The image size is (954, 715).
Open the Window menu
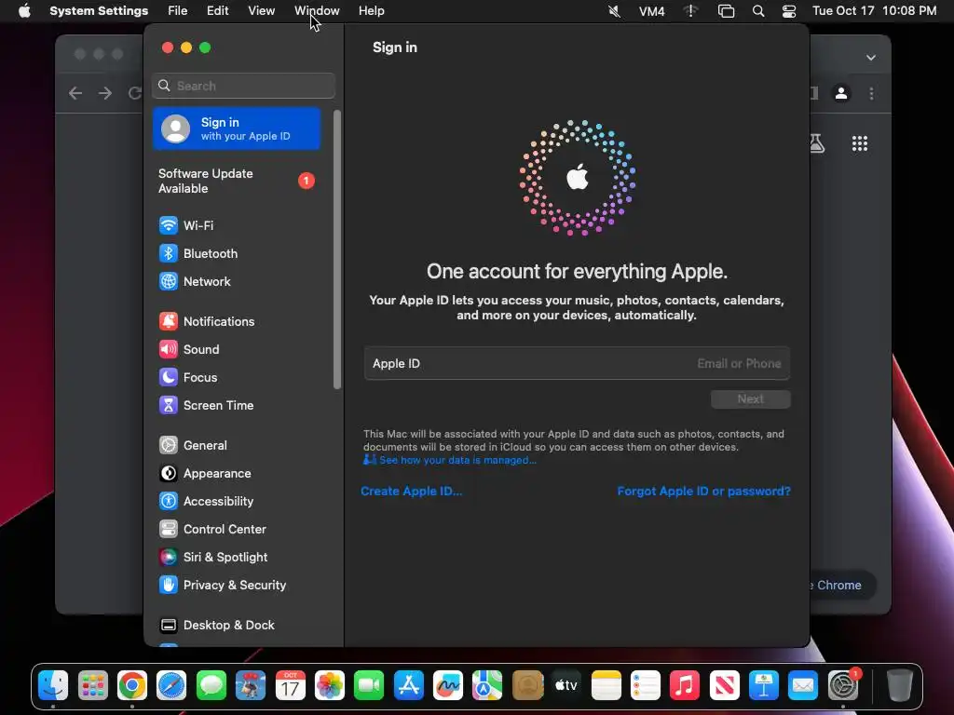coord(317,11)
